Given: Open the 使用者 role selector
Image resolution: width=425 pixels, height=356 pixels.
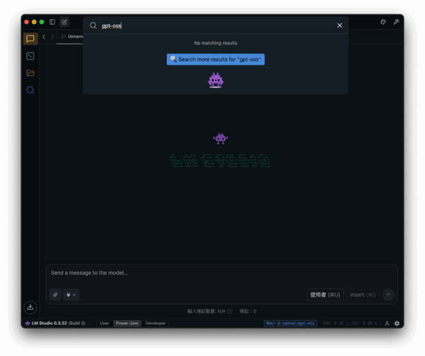Looking at the screenshot, I should pos(325,295).
